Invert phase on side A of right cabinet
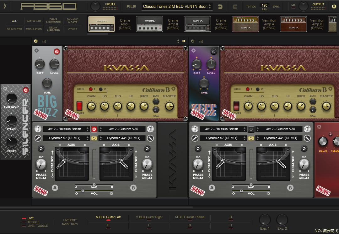Screen dimensions: 339x234 tap(198, 149)
